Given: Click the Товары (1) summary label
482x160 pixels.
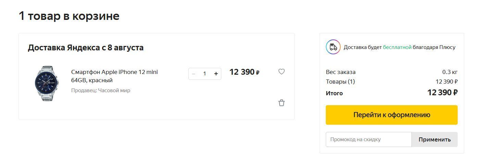Looking at the screenshot, I should point(340,82).
